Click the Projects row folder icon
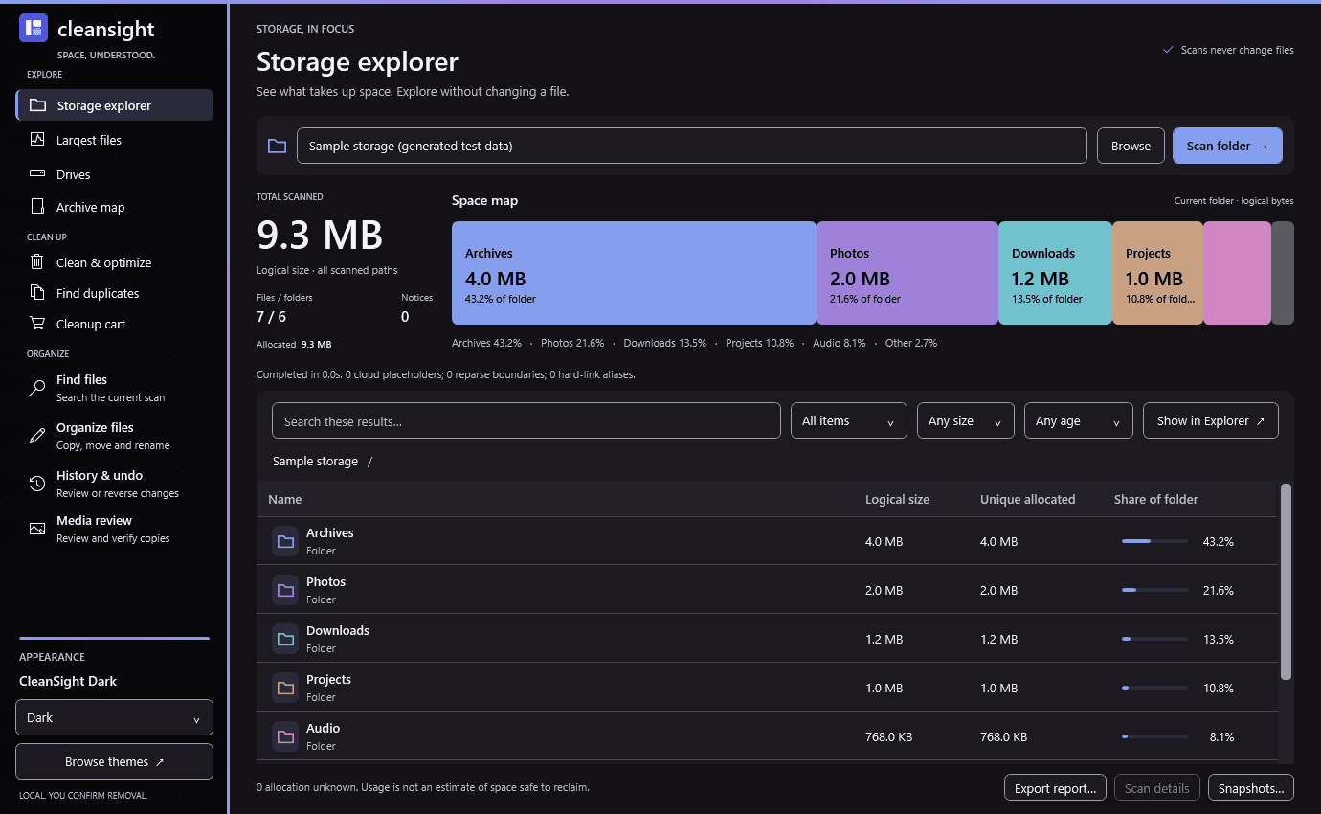 click(285, 688)
